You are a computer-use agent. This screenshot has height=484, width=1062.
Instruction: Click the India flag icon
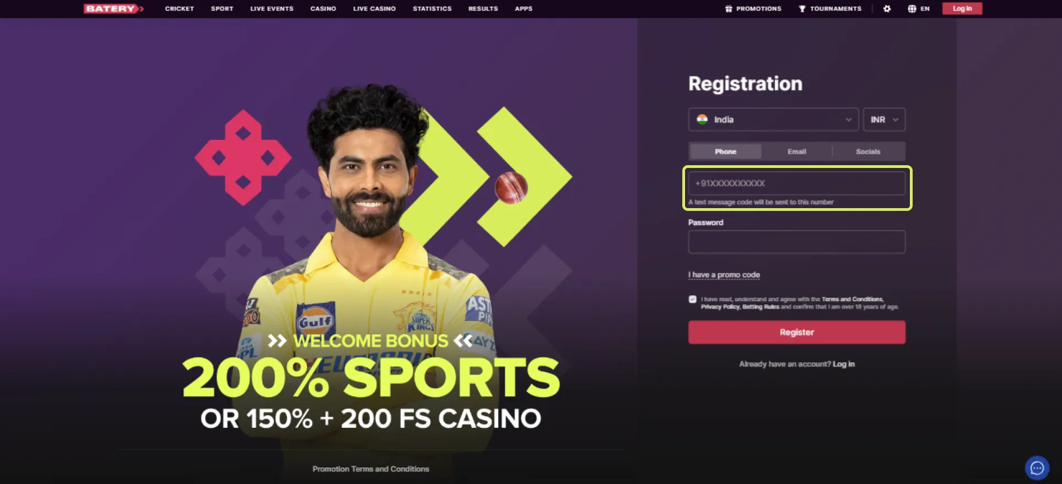tap(702, 119)
